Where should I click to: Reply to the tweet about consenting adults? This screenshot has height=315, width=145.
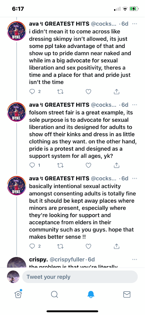[32, 246]
